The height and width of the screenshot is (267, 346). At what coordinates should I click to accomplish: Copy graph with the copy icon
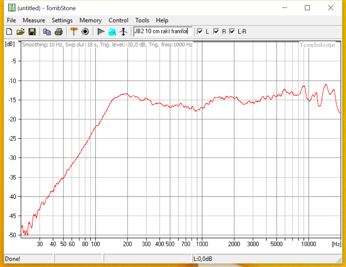click(x=47, y=32)
